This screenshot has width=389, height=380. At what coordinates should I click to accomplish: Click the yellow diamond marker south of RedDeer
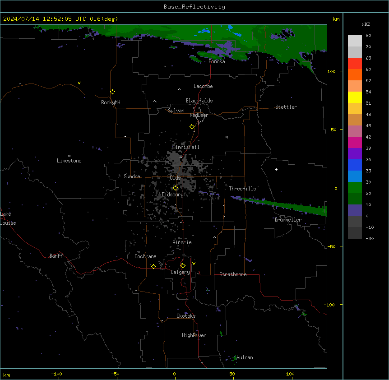coord(192,127)
